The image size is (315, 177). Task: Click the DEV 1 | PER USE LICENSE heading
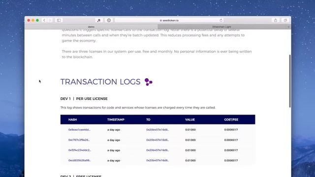point(84,99)
